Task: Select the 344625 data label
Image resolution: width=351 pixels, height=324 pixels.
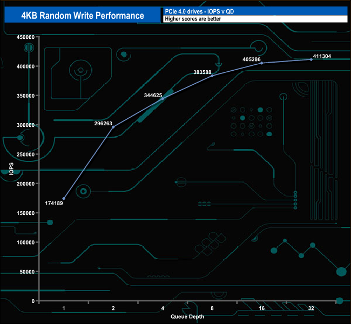Action: pyautogui.click(x=153, y=95)
